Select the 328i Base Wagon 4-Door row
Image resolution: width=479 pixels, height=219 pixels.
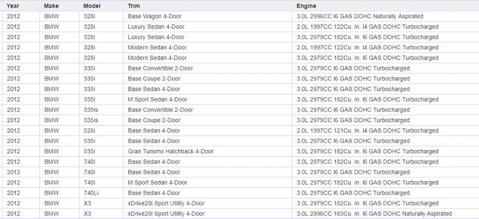tap(240, 16)
